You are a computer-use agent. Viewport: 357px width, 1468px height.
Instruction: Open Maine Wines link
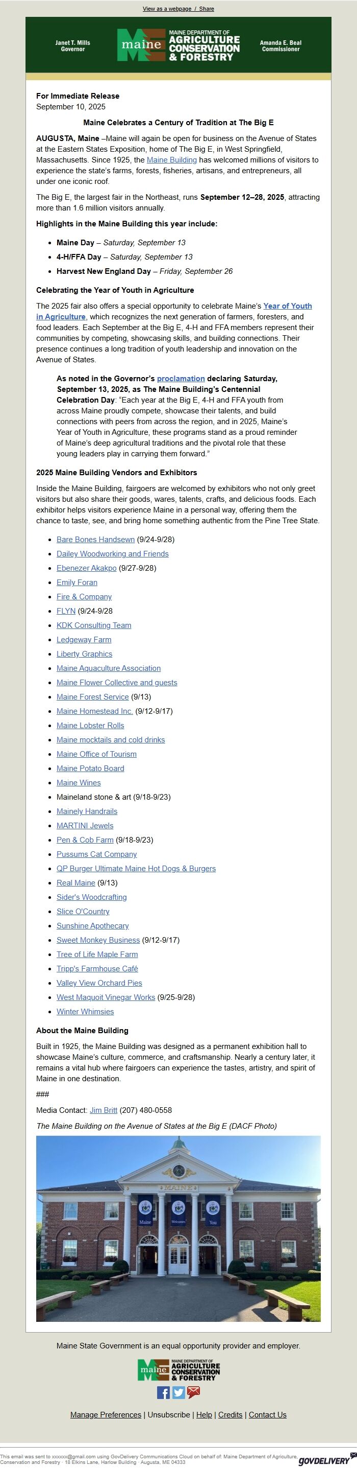coord(79,782)
